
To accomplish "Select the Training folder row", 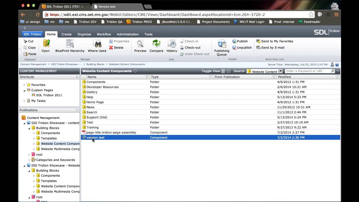I will [210, 127].
